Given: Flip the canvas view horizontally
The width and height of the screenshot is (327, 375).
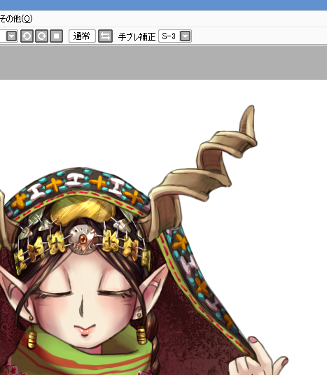Looking at the screenshot, I should pos(105,36).
